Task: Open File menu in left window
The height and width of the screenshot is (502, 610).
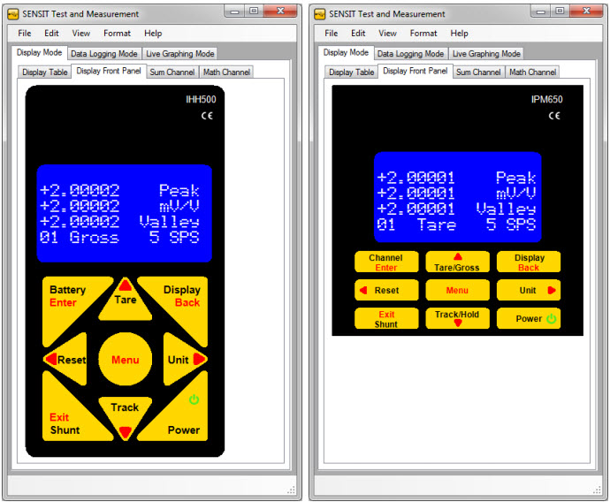Action: (25, 34)
